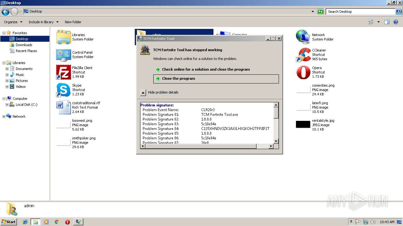
Task: Select Desktop in Favorites
Action: tap(25, 39)
